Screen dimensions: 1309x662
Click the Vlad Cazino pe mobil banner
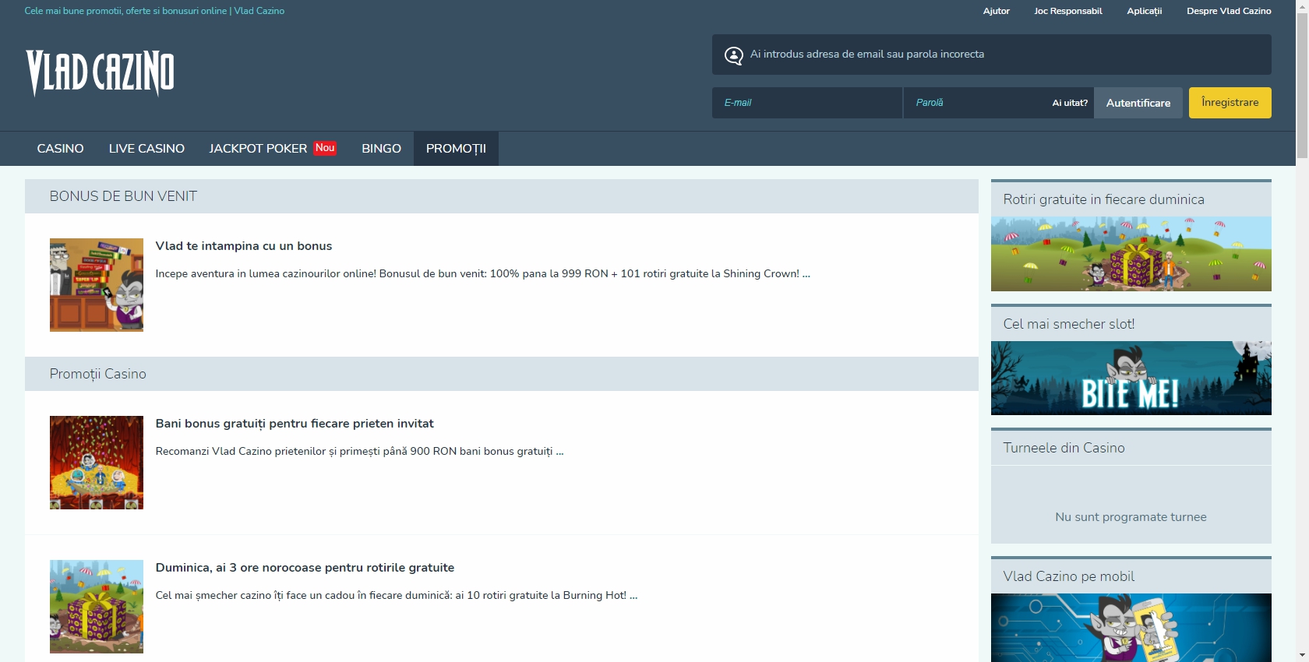[1131, 628]
